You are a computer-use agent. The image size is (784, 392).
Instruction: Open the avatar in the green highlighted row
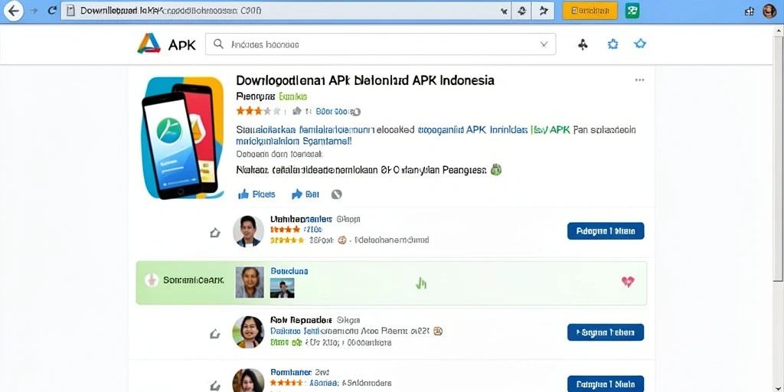tap(250, 283)
